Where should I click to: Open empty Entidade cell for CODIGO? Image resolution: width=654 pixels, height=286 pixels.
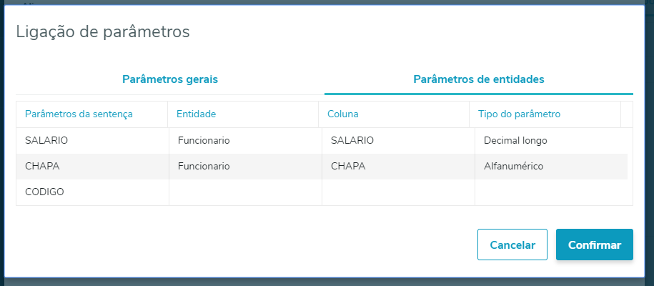[x=244, y=192]
